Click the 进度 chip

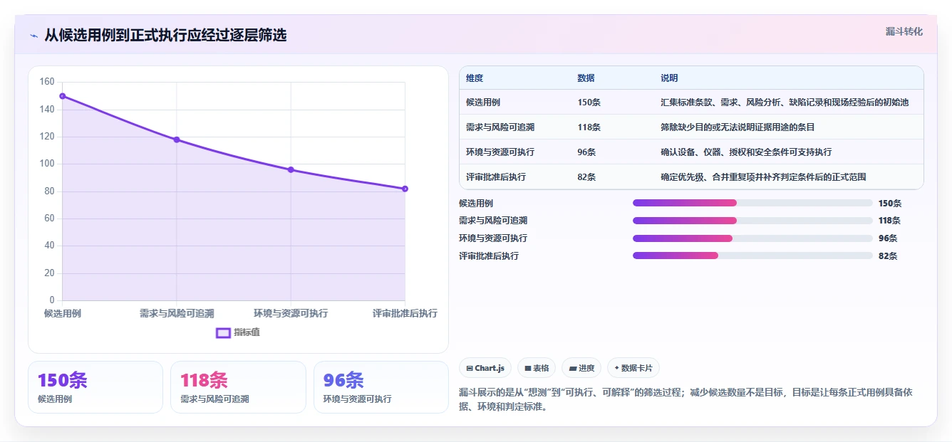[x=581, y=368]
